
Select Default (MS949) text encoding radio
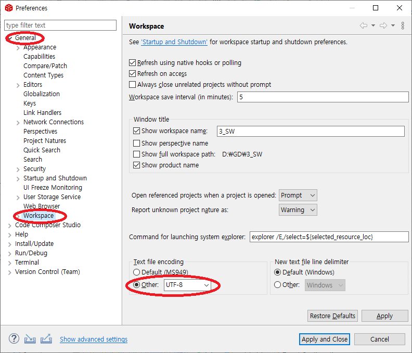[136, 272]
